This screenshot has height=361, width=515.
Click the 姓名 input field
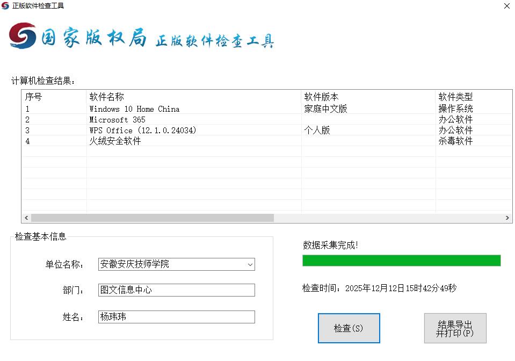tap(176, 317)
